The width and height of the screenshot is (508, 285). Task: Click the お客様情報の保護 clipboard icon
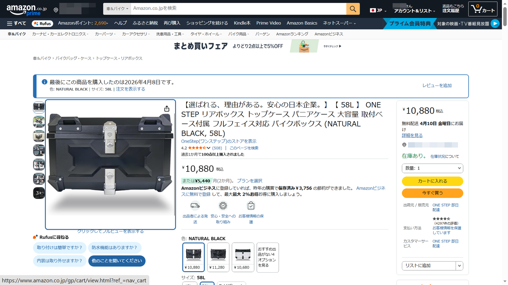[251, 206]
